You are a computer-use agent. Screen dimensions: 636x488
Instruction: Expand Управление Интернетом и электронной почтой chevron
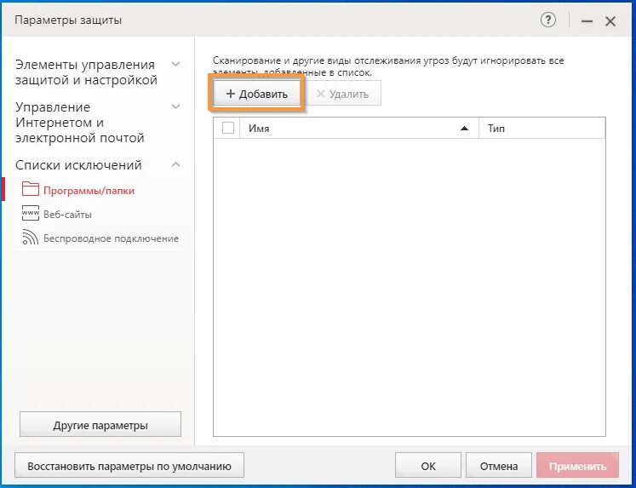tap(176, 106)
